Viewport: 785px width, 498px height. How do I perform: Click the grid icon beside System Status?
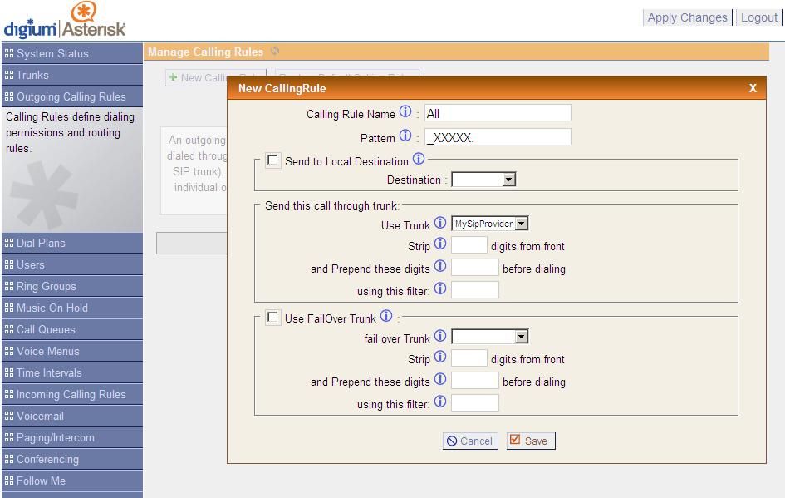coord(9,53)
